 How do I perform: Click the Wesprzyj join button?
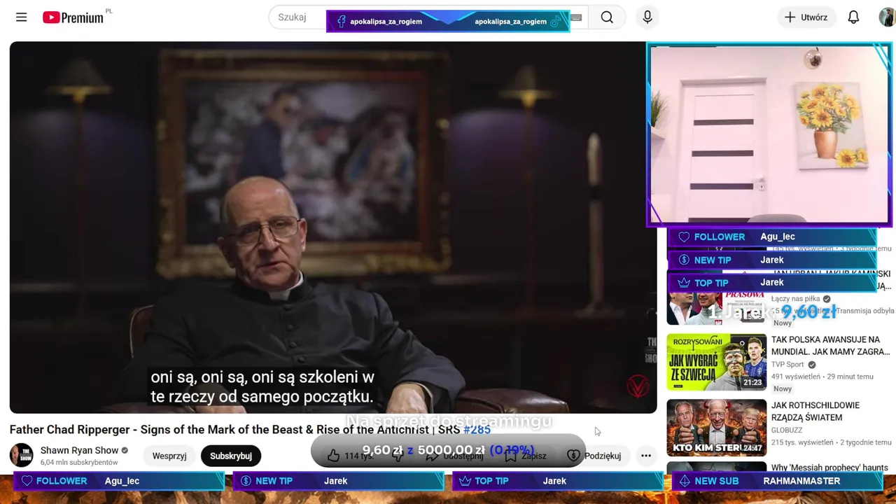click(169, 456)
